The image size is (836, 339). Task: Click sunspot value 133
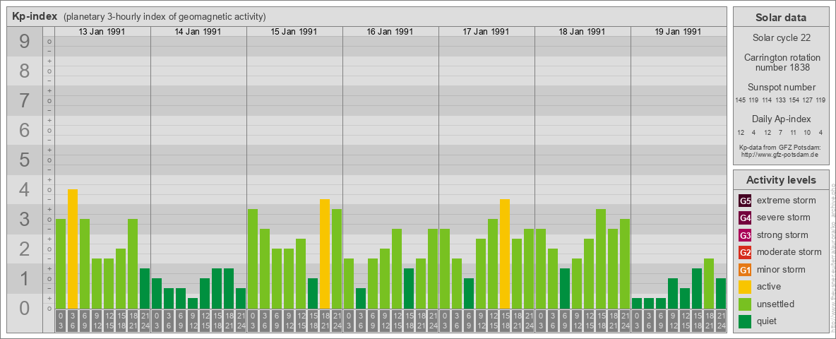pos(781,100)
